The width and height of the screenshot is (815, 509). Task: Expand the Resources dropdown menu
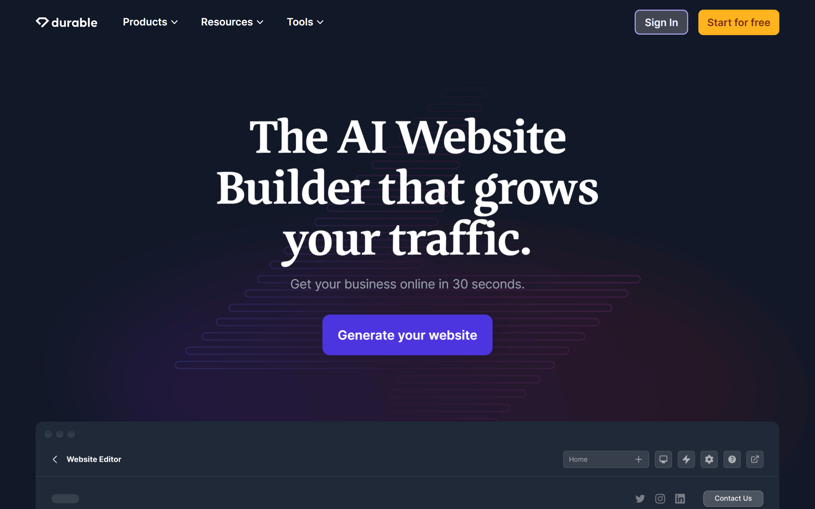click(x=232, y=22)
